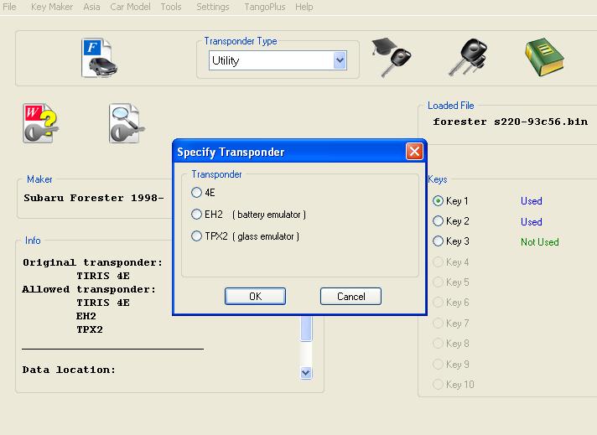The height and width of the screenshot is (435, 597).
Task: Click the Used status of Key 2
Action: click(x=531, y=221)
